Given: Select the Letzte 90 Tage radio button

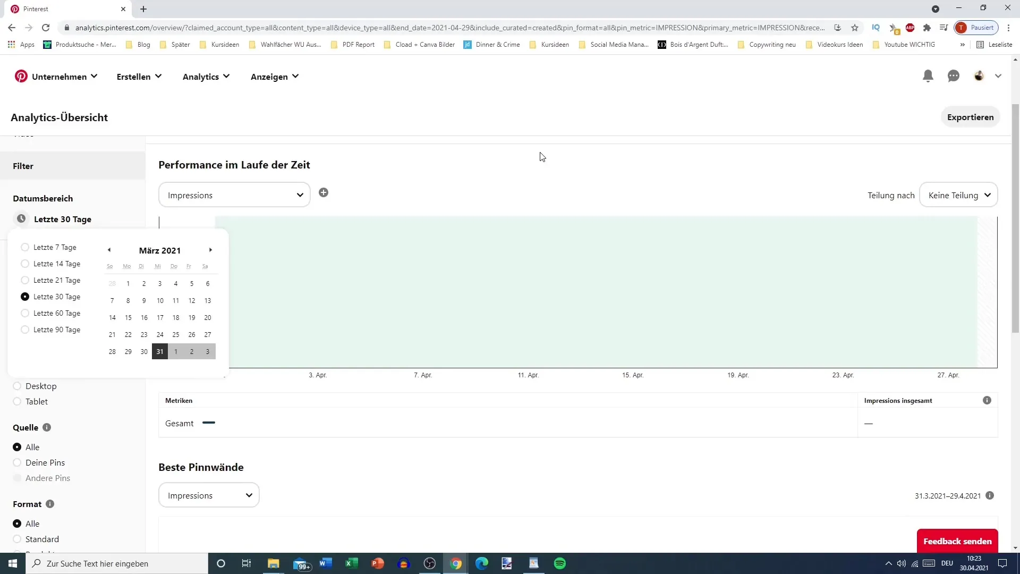Looking at the screenshot, I should 24,331.
